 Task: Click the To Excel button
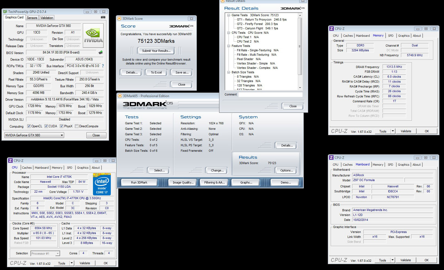pos(156,72)
